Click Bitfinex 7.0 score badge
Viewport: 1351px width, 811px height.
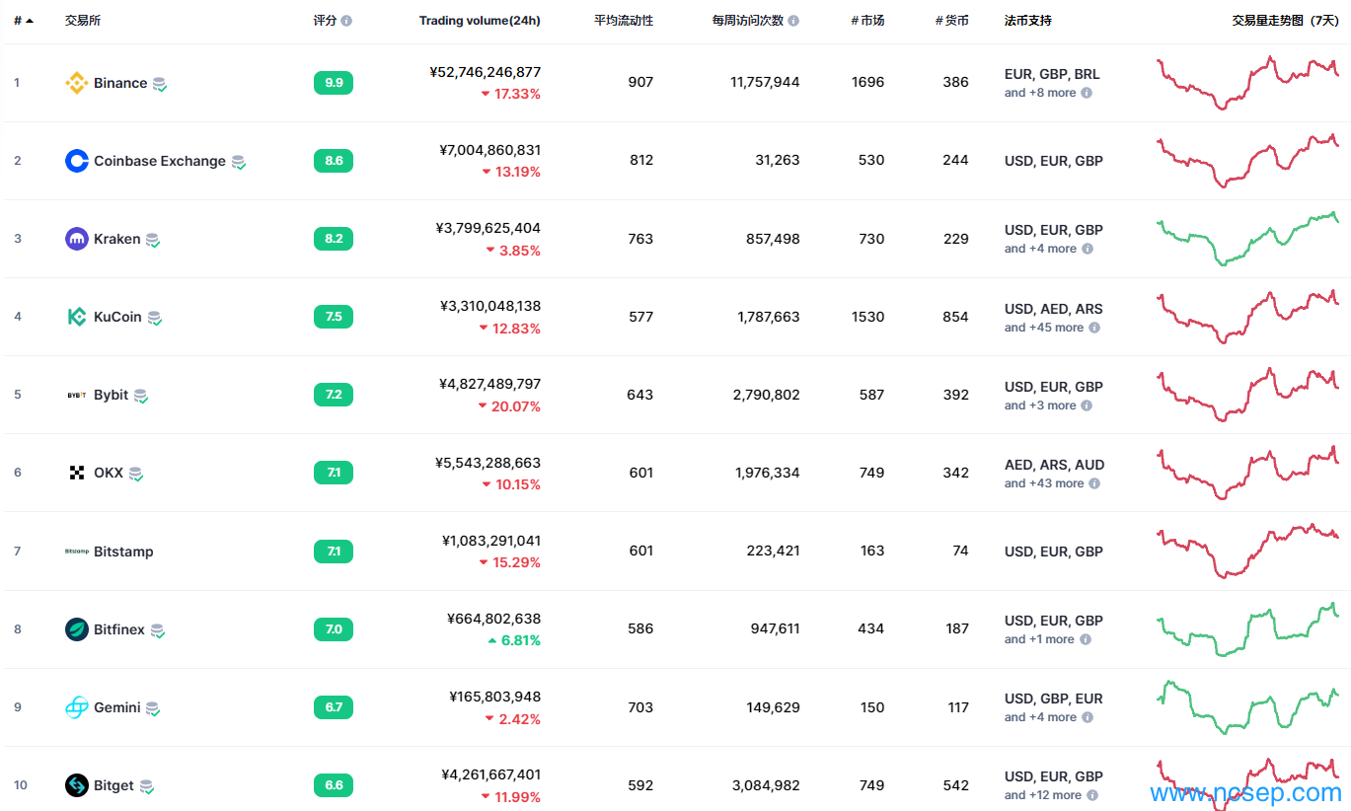tap(334, 629)
